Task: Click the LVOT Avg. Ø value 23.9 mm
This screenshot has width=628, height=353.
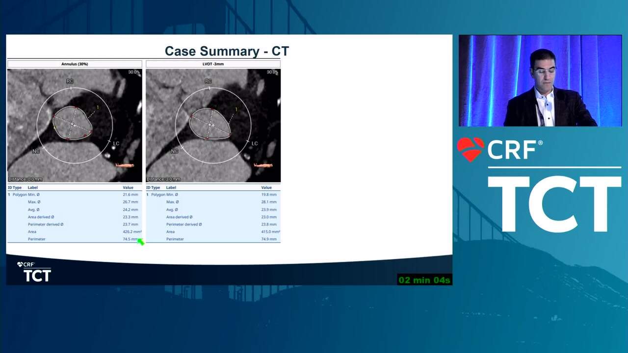Action: [x=269, y=209]
